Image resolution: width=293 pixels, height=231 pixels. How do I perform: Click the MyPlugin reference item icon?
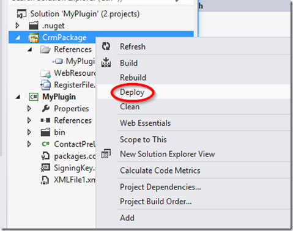coord(58,61)
